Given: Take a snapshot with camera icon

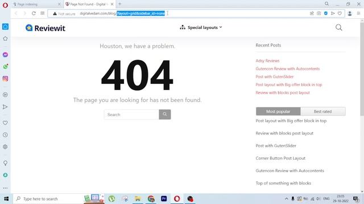Looking at the screenshot, I should click(x=318, y=14).
